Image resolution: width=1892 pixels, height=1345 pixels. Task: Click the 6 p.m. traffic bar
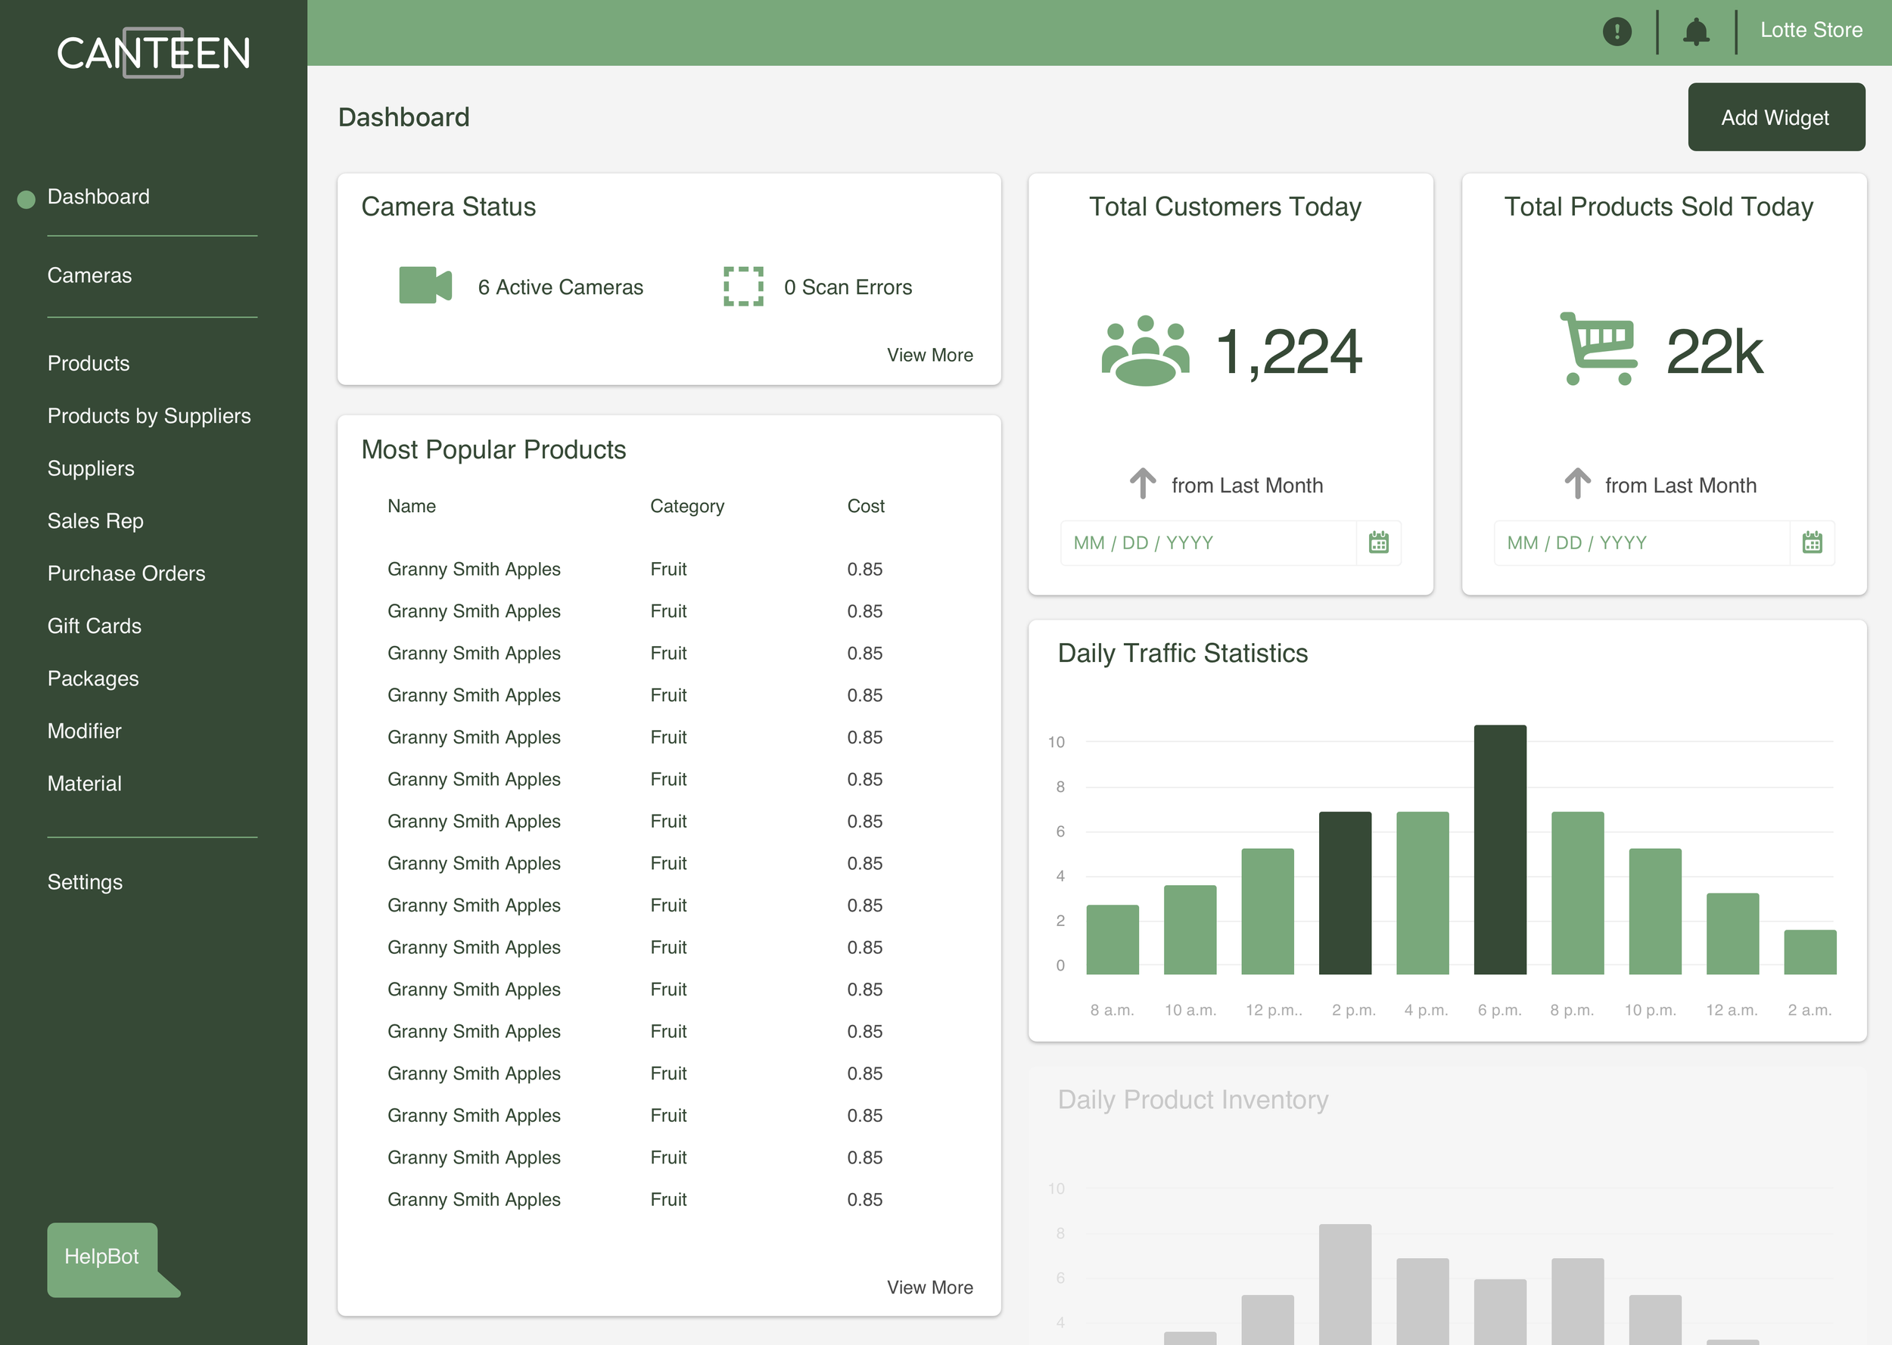click(1499, 849)
